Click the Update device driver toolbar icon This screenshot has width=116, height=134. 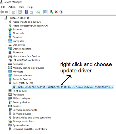pos(51,12)
